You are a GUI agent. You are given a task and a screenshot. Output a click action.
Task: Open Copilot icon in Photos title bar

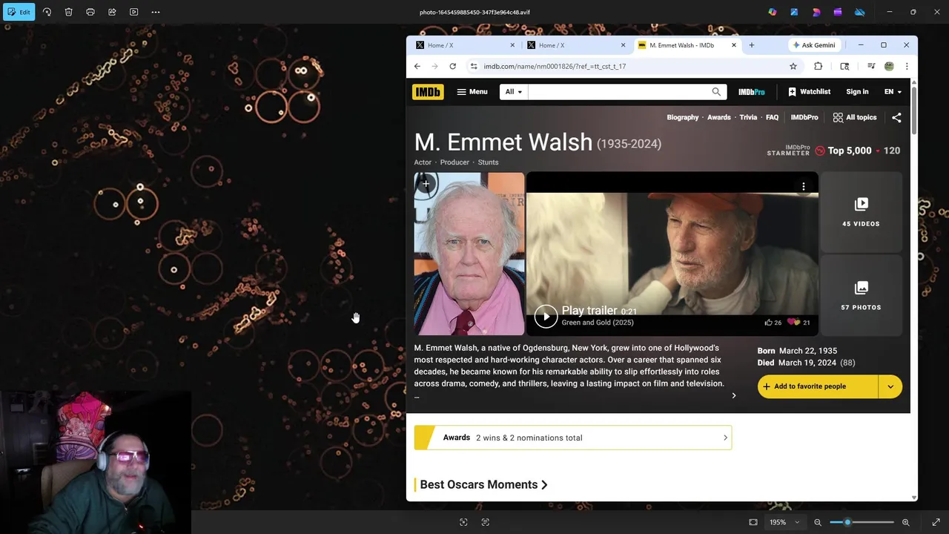click(x=773, y=12)
